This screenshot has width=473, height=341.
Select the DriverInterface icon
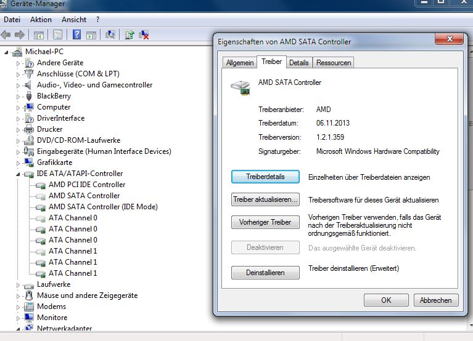[x=30, y=118]
